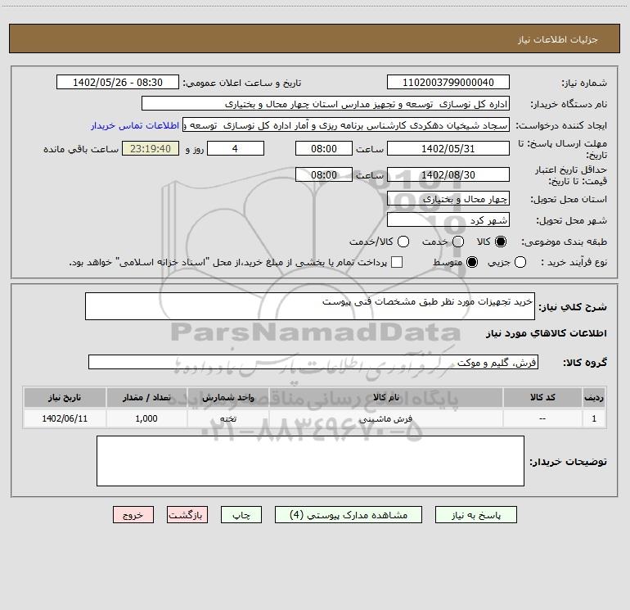Click the شرح کلی نیاز description box
Screen dimensions: 630x610
coord(310,307)
